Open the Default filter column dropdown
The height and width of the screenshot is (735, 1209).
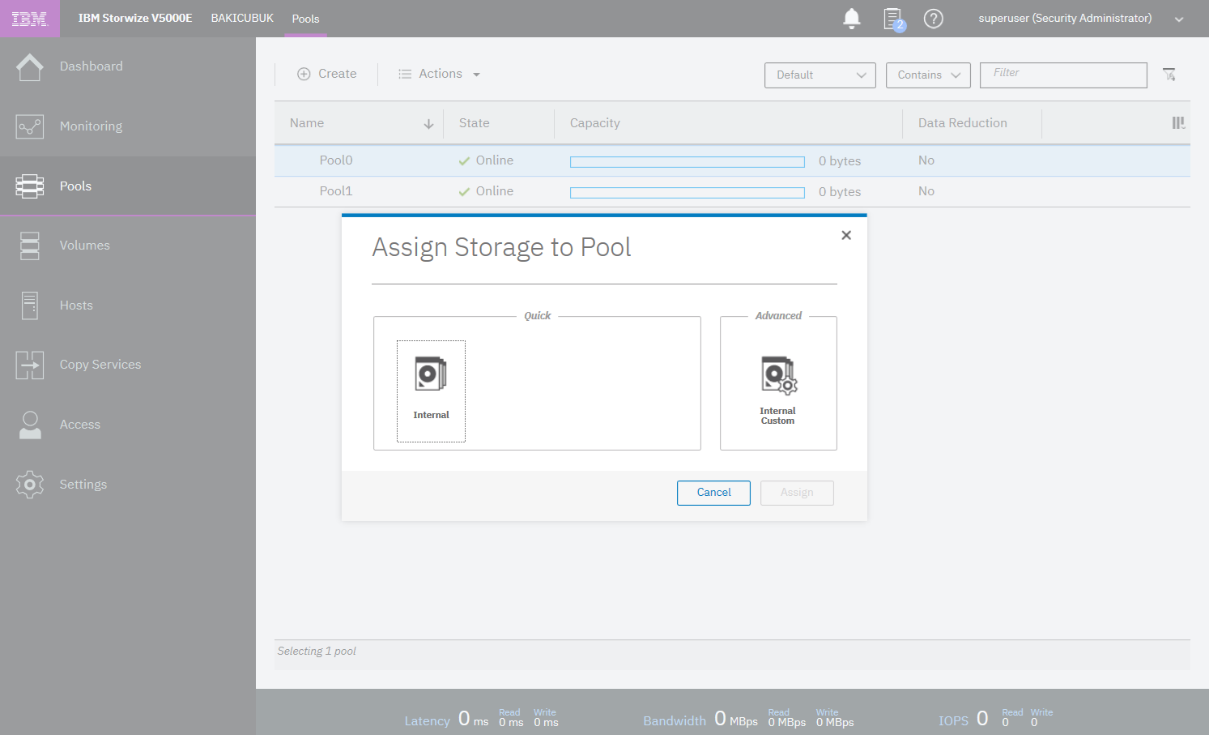pyautogui.click(x=820, y=75)
